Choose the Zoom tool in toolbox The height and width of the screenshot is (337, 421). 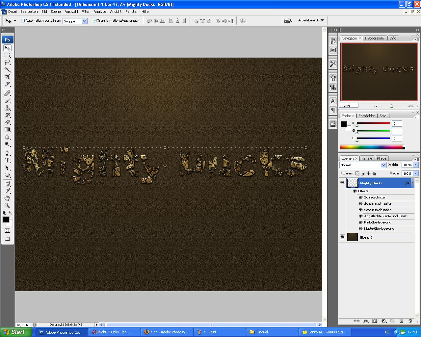tap(7, 205)
